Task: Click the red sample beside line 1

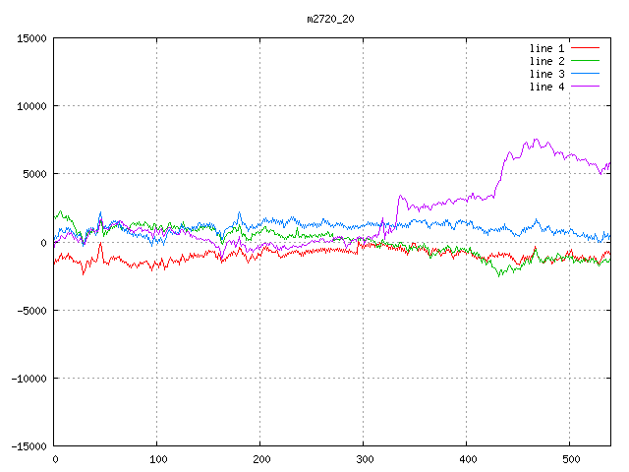Action: point(585,48)
